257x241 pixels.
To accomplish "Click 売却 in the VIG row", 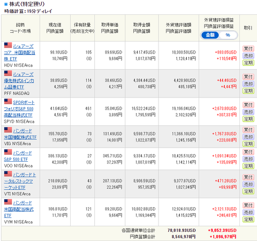I will coord(248,137).
